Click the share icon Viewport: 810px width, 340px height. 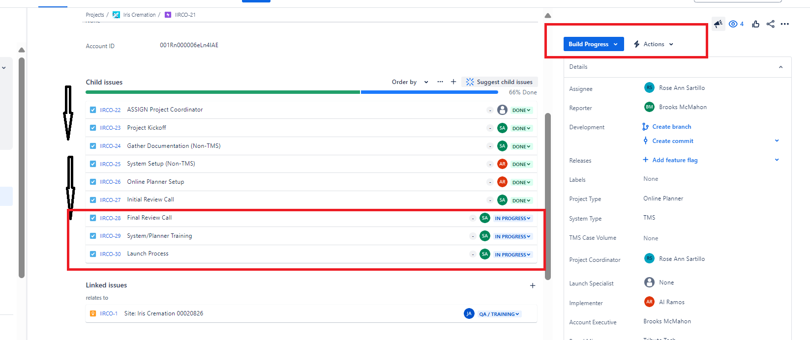771,24
